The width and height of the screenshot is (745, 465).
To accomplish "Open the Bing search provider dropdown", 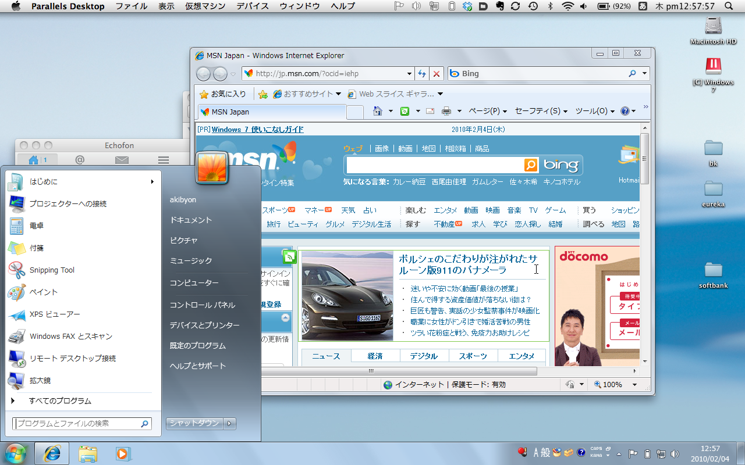I will (644, 74).
